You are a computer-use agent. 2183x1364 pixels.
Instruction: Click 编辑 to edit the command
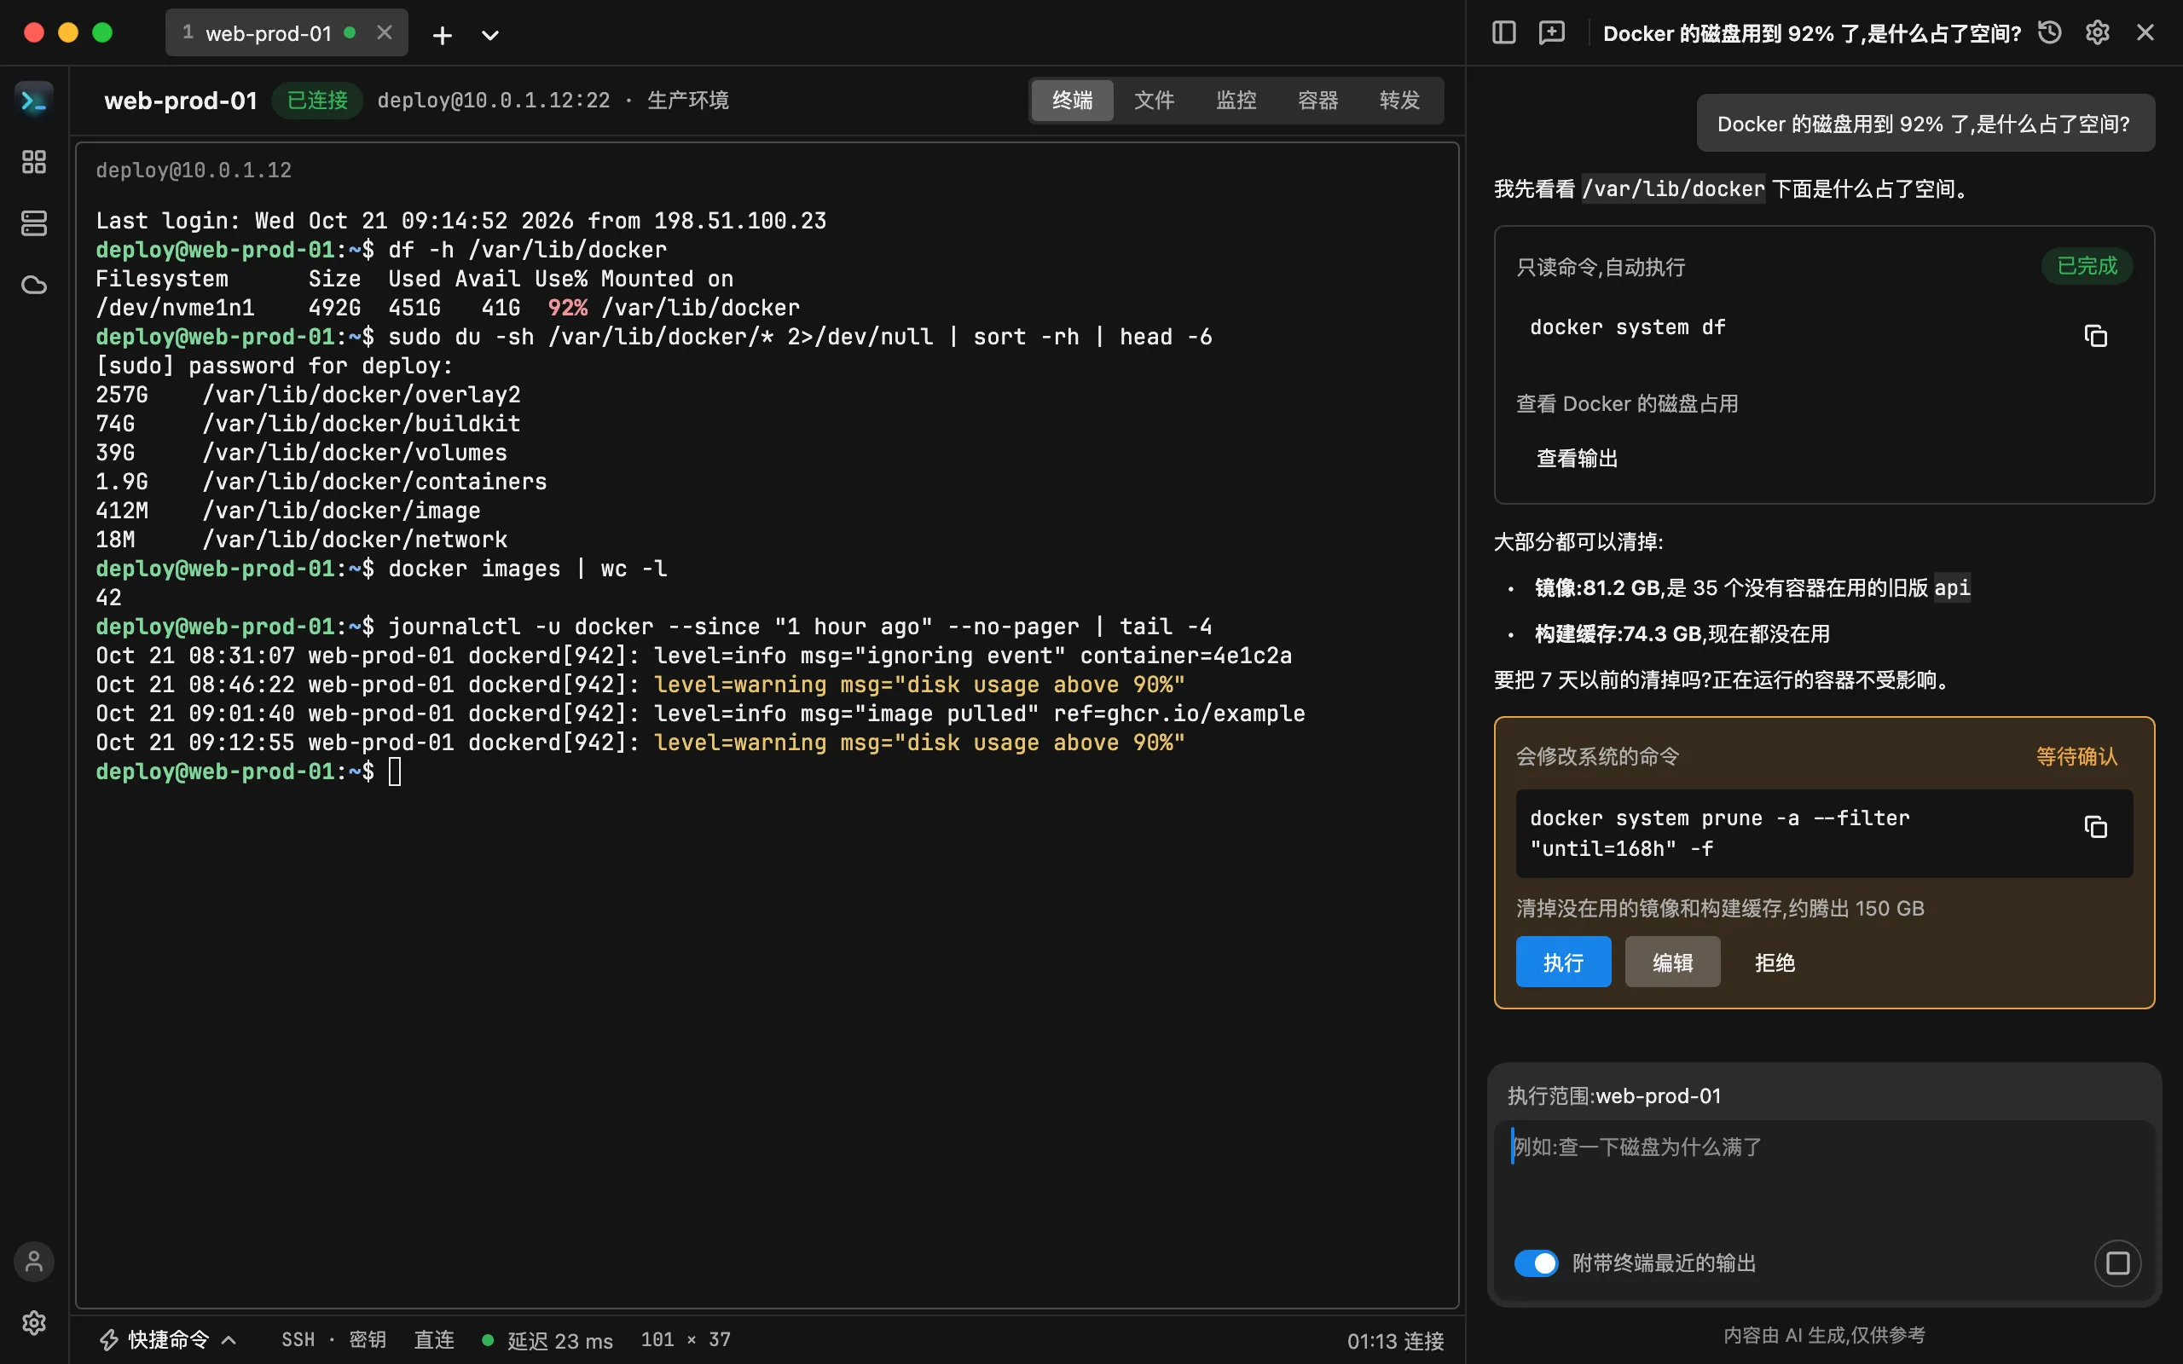click(1672, 962)
